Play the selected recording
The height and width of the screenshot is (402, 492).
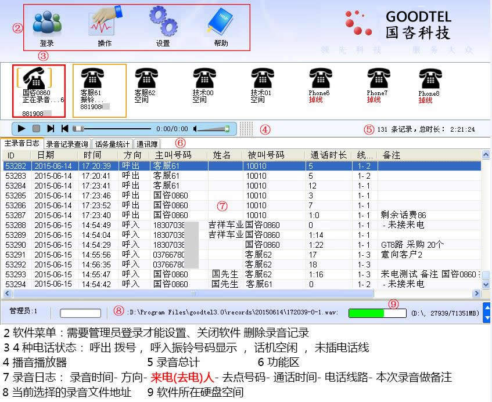click(21, 128)
